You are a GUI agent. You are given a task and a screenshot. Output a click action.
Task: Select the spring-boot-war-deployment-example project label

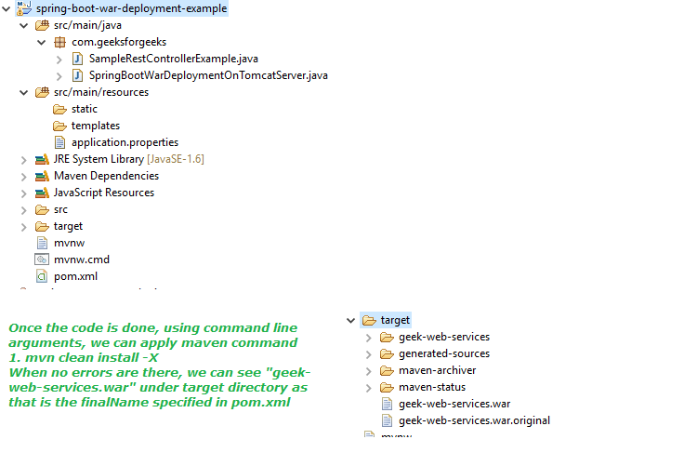(x=132, y=8)
